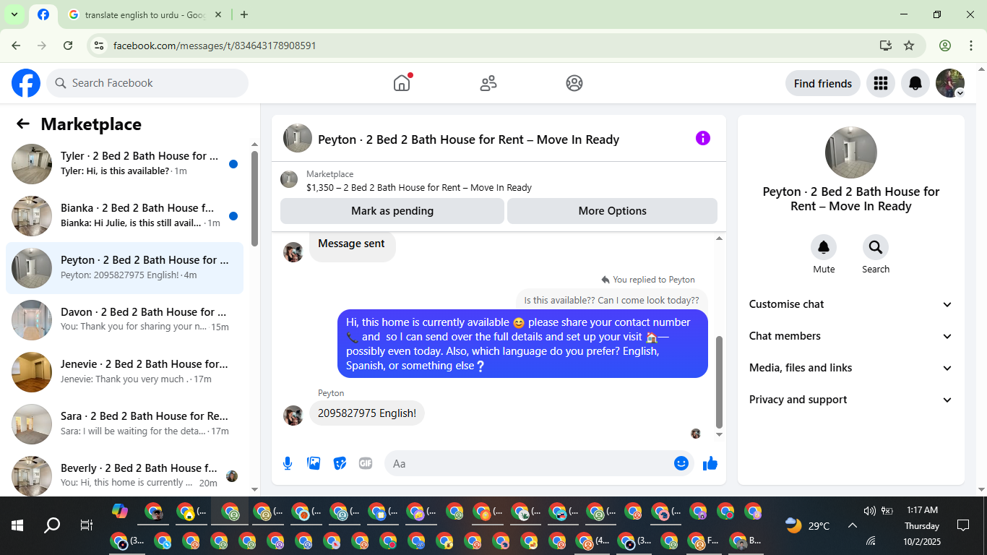Viewport: 987px width, 555px height.
Task: Choose a GIF for the message
Action: tap(366, 463)
